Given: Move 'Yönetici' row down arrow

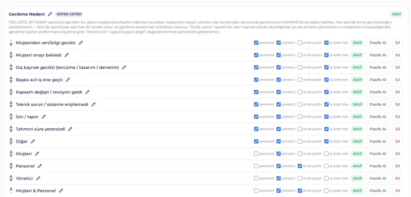Looking at the screenshot, I should pos(11,180).
